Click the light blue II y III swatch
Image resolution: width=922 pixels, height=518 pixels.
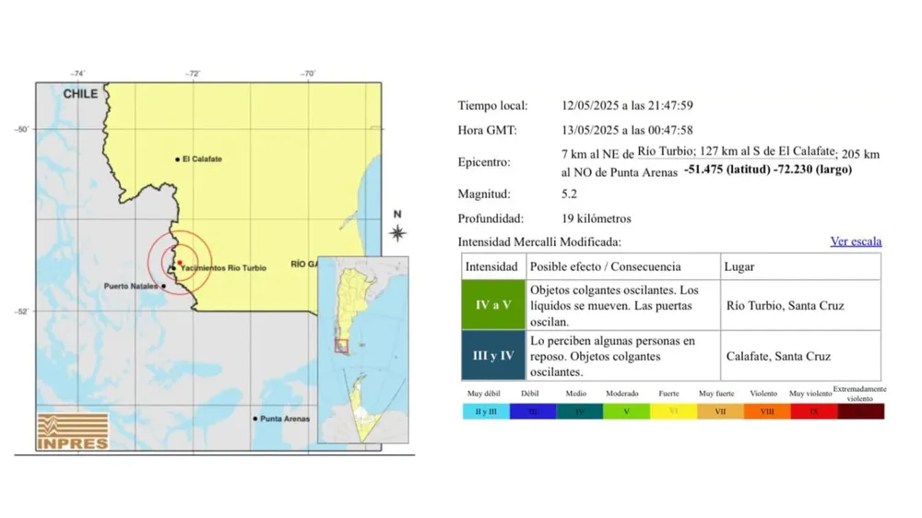pos(486,411)
